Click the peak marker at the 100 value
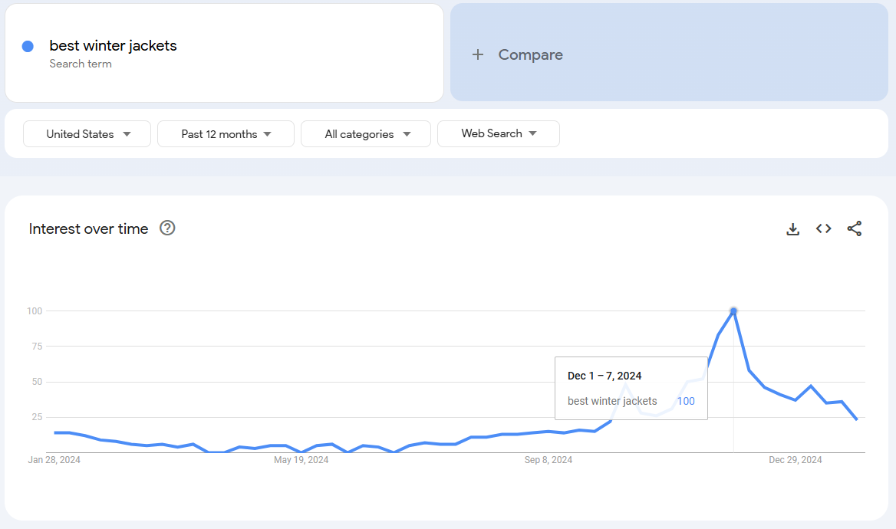896x529 pixels. click(x=733, y=310)
